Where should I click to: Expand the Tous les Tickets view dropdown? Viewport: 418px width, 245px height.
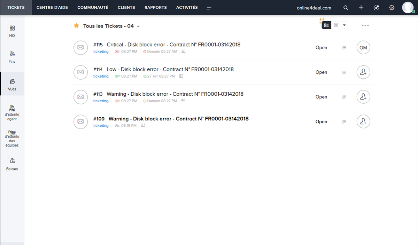tap(138, 26)
